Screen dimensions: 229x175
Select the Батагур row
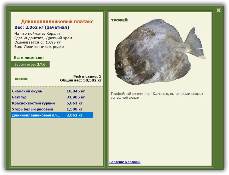point(52,97)
